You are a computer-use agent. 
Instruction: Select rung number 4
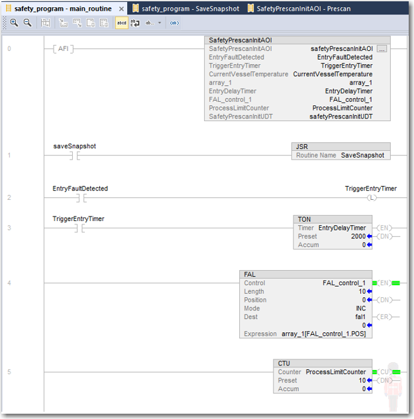click(x=9, y=283)
